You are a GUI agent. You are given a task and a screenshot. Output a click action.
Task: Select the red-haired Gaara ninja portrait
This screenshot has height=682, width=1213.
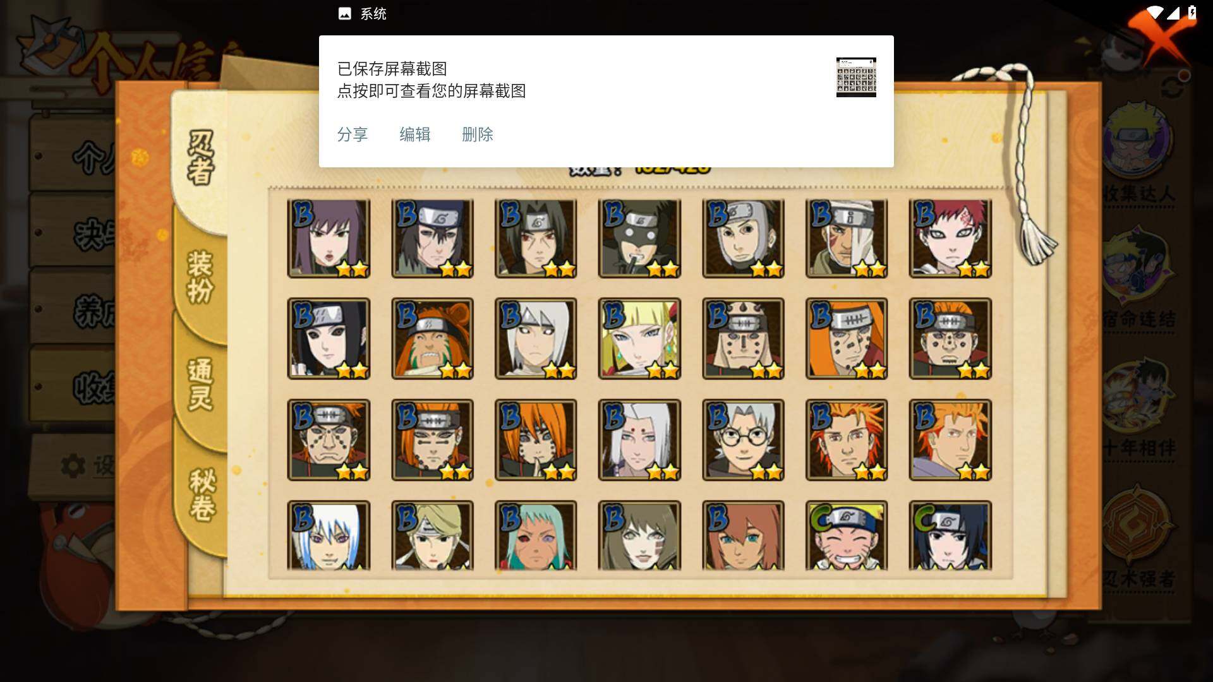point(950,239)
